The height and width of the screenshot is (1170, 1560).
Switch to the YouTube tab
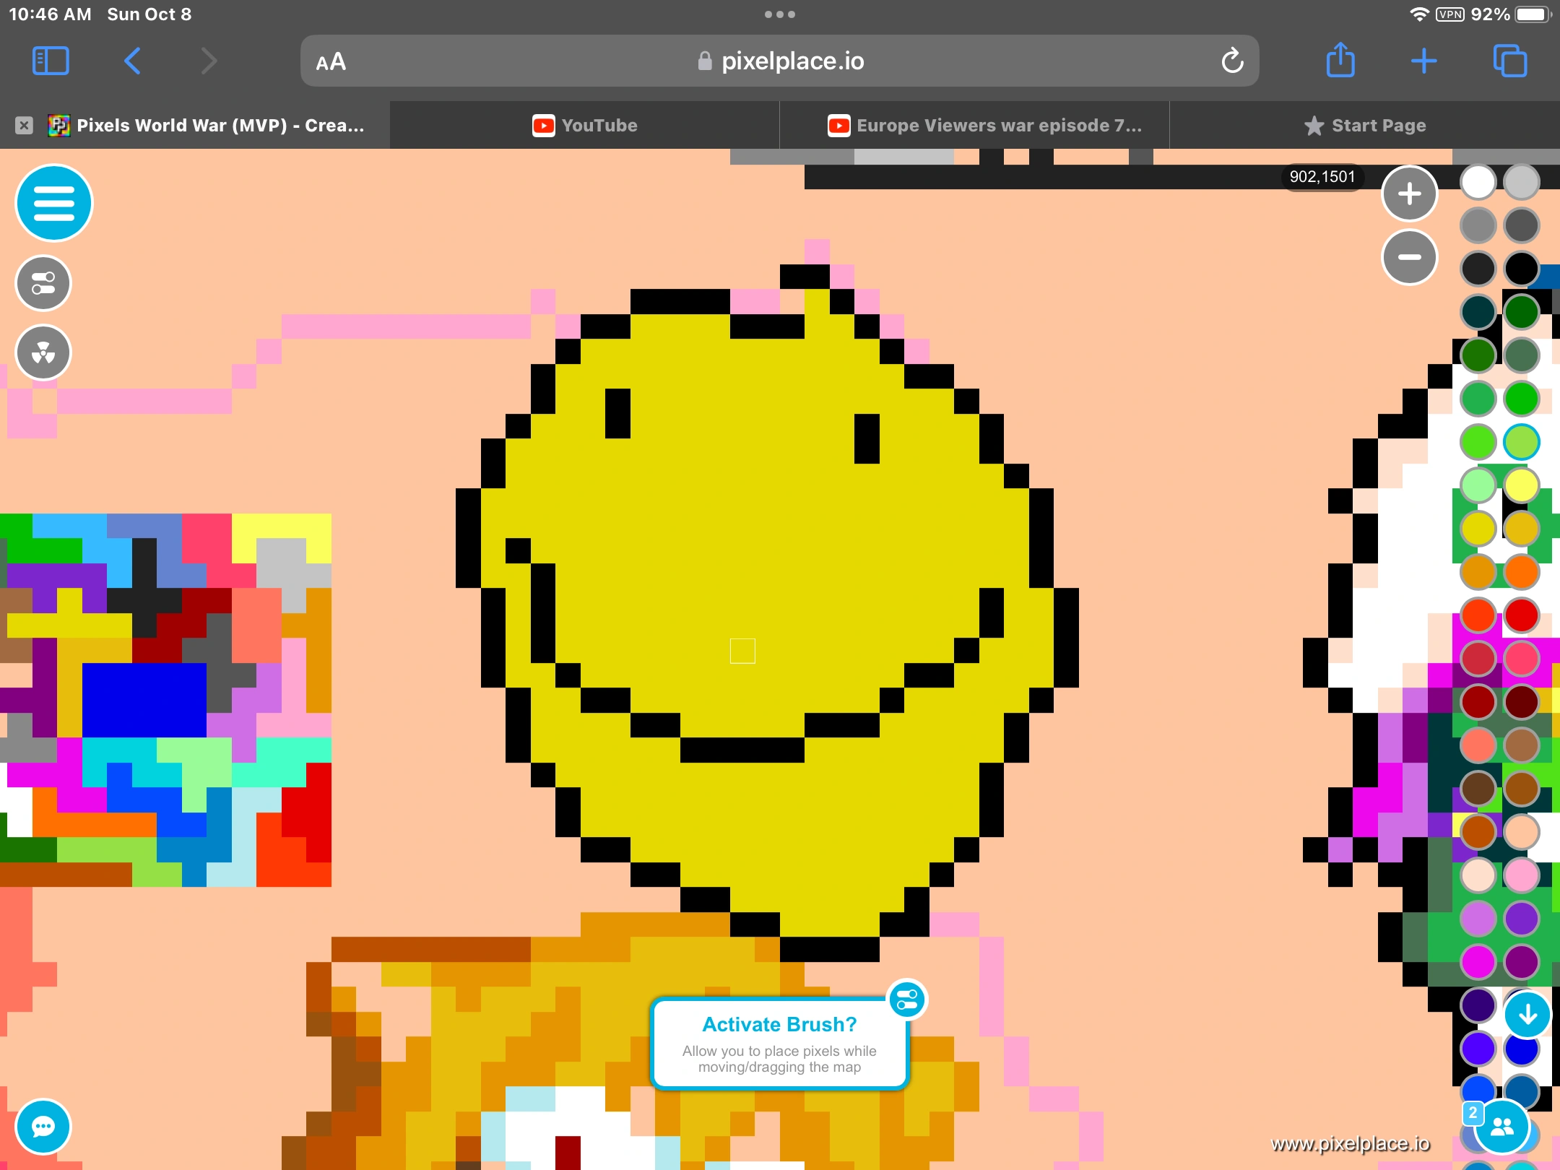click(x=585, y=124)
